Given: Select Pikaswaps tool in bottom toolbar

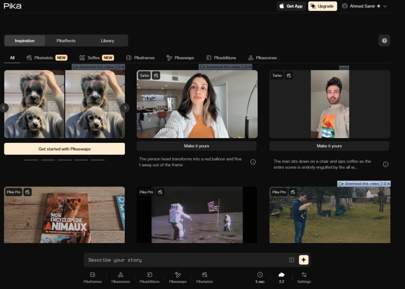Looking at the screenshot, I should [x=178, y=278].
